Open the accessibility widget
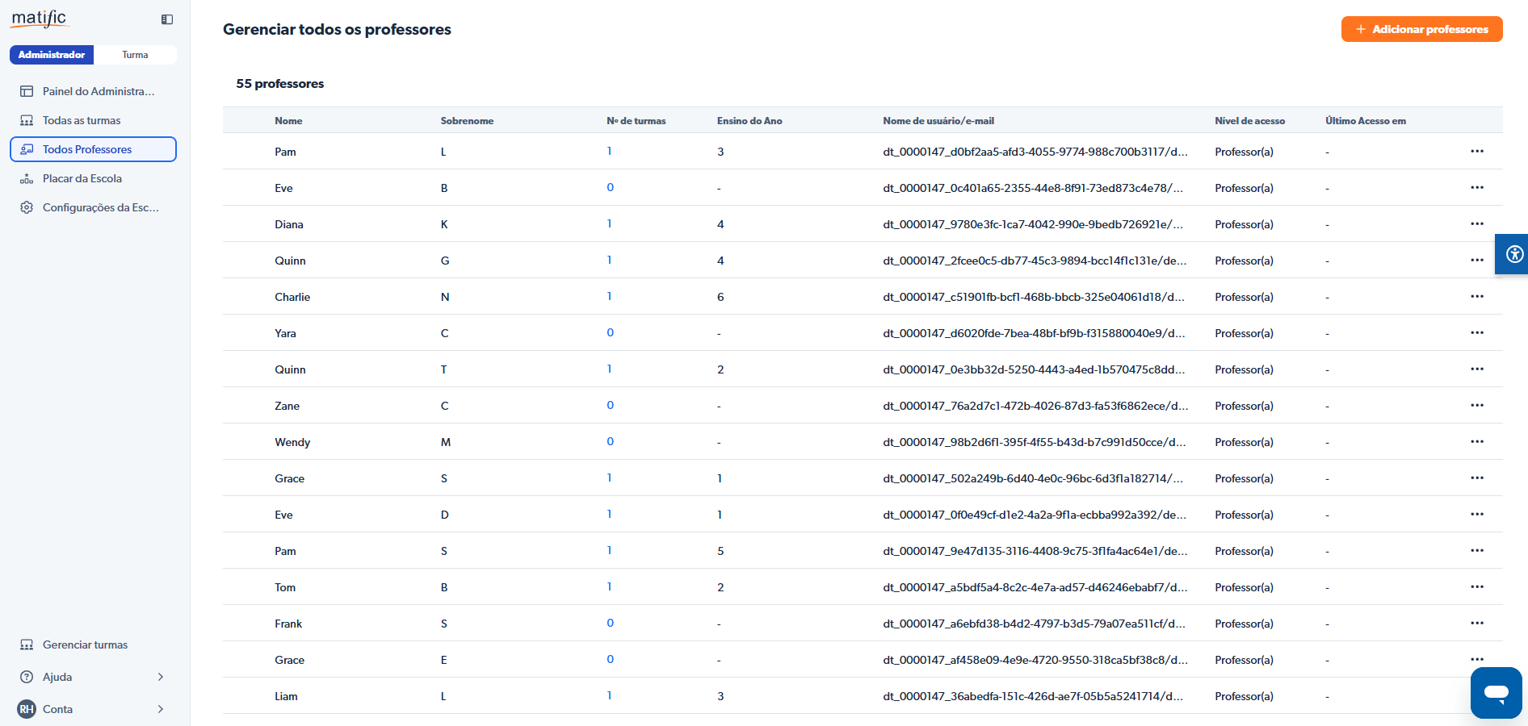This screenshot has width=1528, height=726. 1513,254
